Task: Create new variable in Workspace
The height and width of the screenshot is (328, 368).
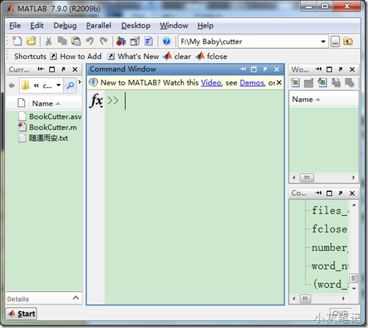Action: pos(295,83)
